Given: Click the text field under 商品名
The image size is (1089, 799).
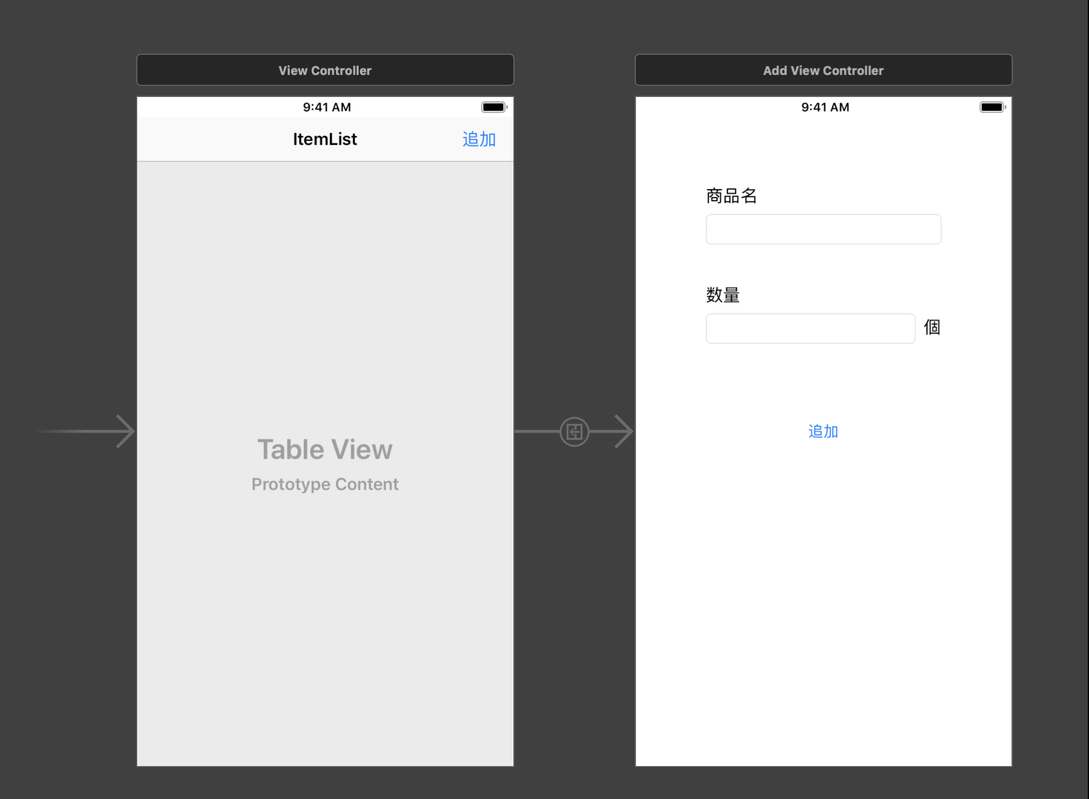Looking at the screenshot, I should (x=823, y=229).
